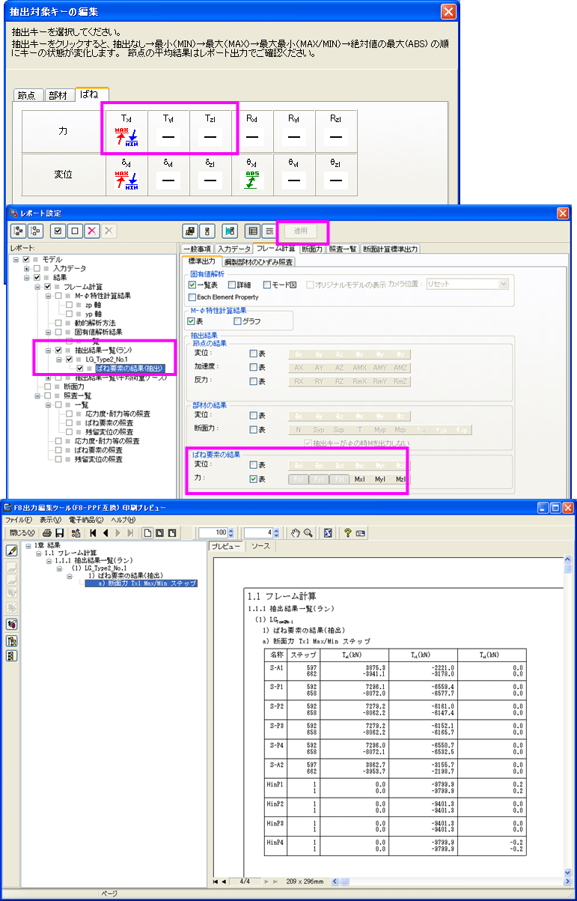This screenshot has width=577, height=901.
Task: Toggle checkbox for フレーム計算 tree node
Action: point(48,286)
